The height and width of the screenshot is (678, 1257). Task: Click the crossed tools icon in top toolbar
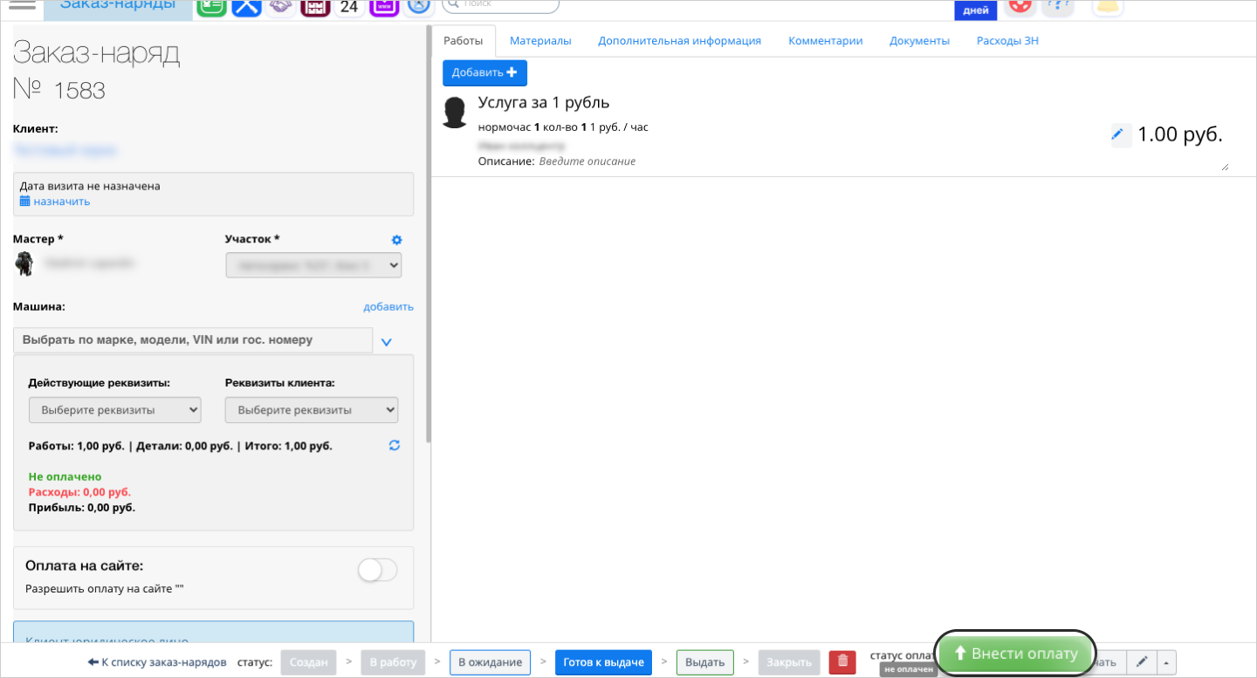[247, 7]
